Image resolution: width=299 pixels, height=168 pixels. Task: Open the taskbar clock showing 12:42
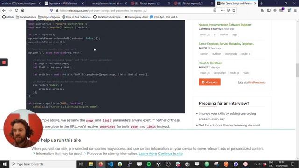(281, 164)
